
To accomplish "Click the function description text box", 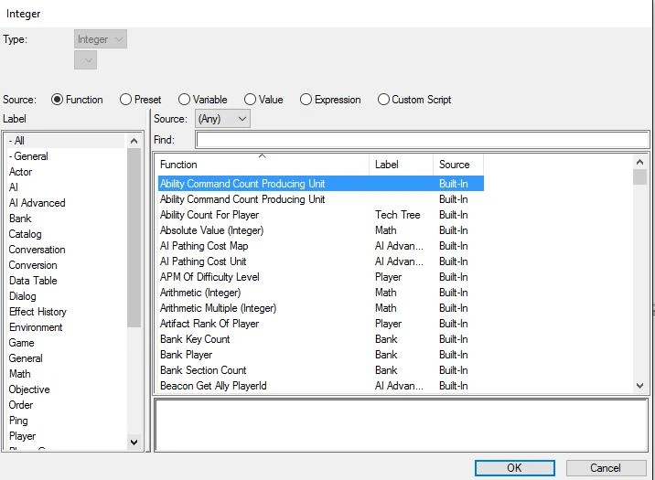I will coord(401,425).
